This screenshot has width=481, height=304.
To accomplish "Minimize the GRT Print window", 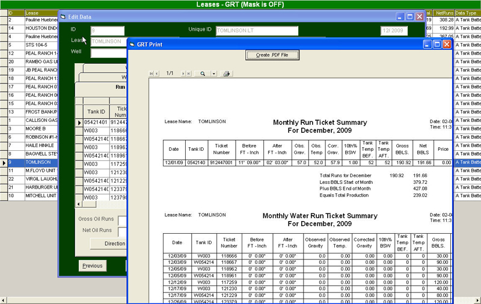I will 427,44.
